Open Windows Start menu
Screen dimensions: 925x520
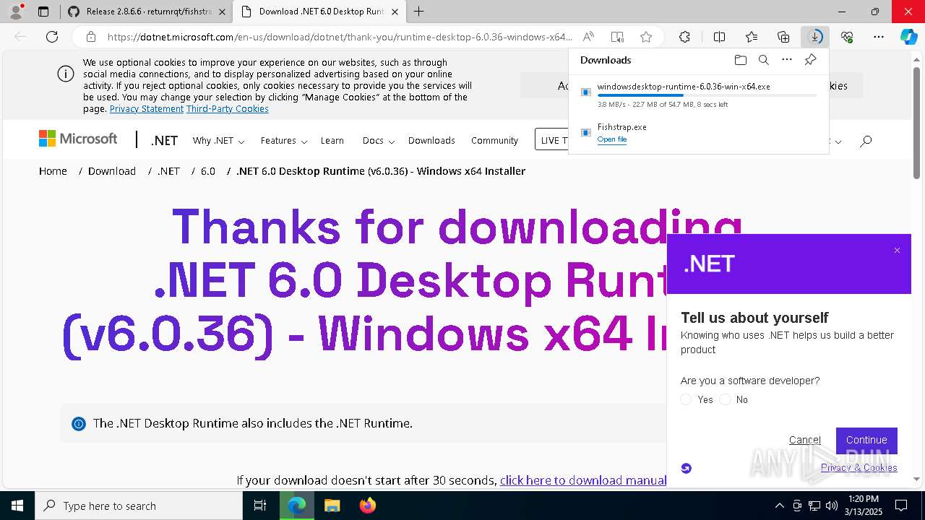17,506
